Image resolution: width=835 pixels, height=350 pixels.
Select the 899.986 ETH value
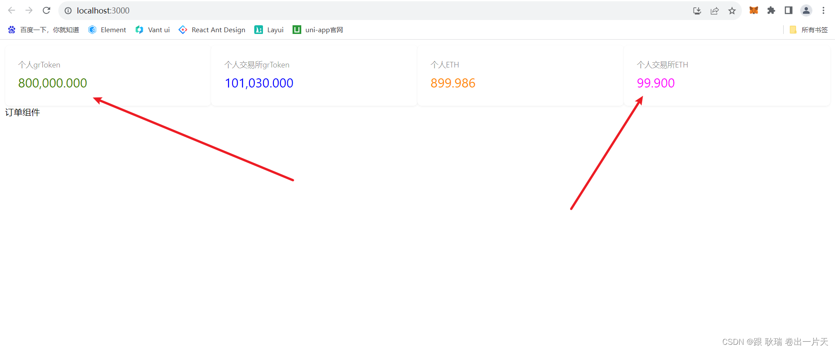[453, 83]
